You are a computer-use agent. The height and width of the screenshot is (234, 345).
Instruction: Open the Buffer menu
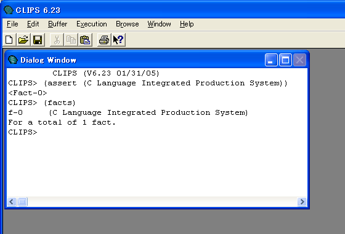[58, 24]
